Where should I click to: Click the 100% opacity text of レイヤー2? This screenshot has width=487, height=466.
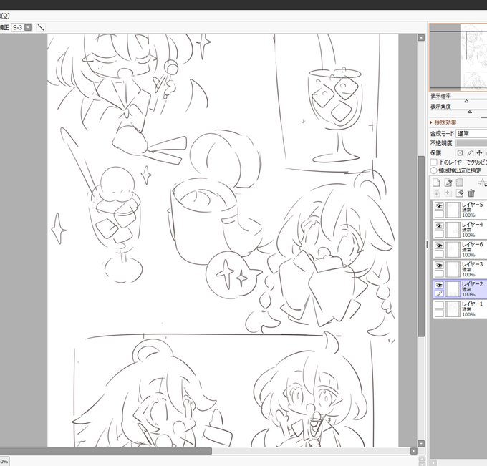[x=468, y=294]
